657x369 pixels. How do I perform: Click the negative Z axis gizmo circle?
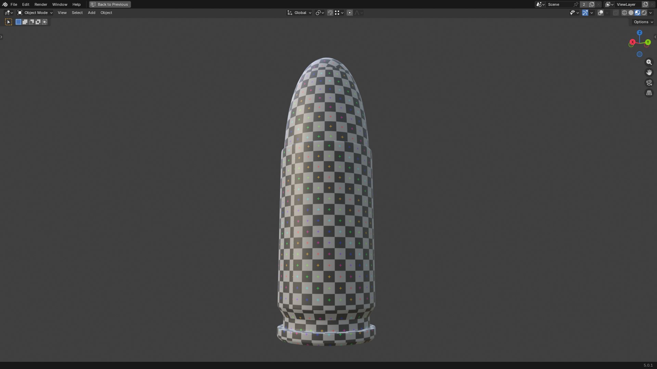[640, 54]
